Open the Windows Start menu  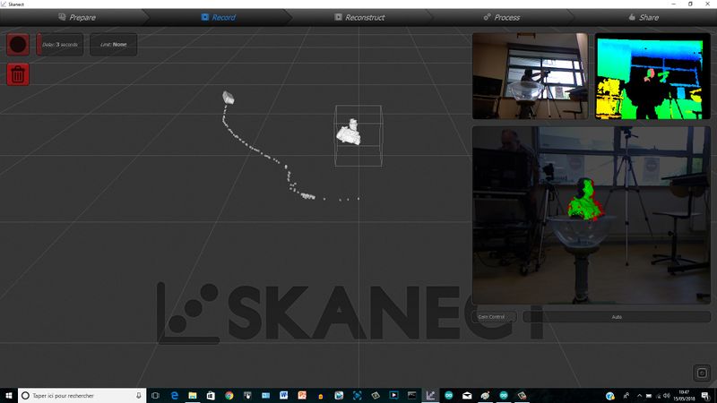(x=9, y=395)
